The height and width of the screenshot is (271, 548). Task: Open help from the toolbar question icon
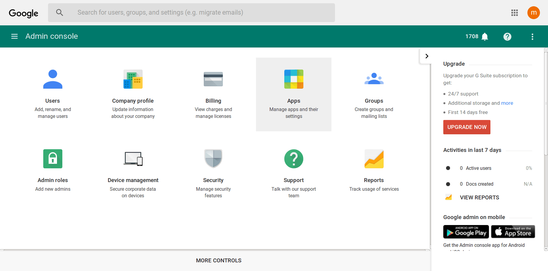[x=507, y=37]
